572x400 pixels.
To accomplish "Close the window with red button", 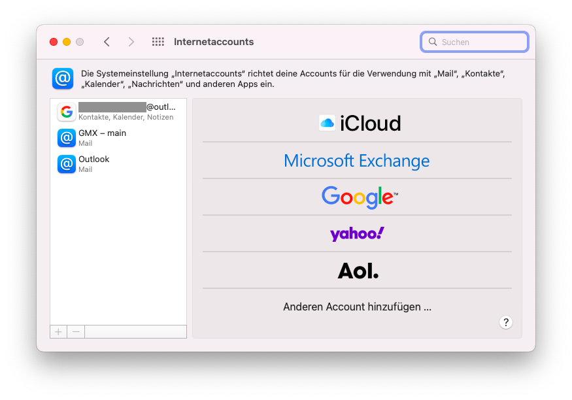I will [x=54, y=42].
